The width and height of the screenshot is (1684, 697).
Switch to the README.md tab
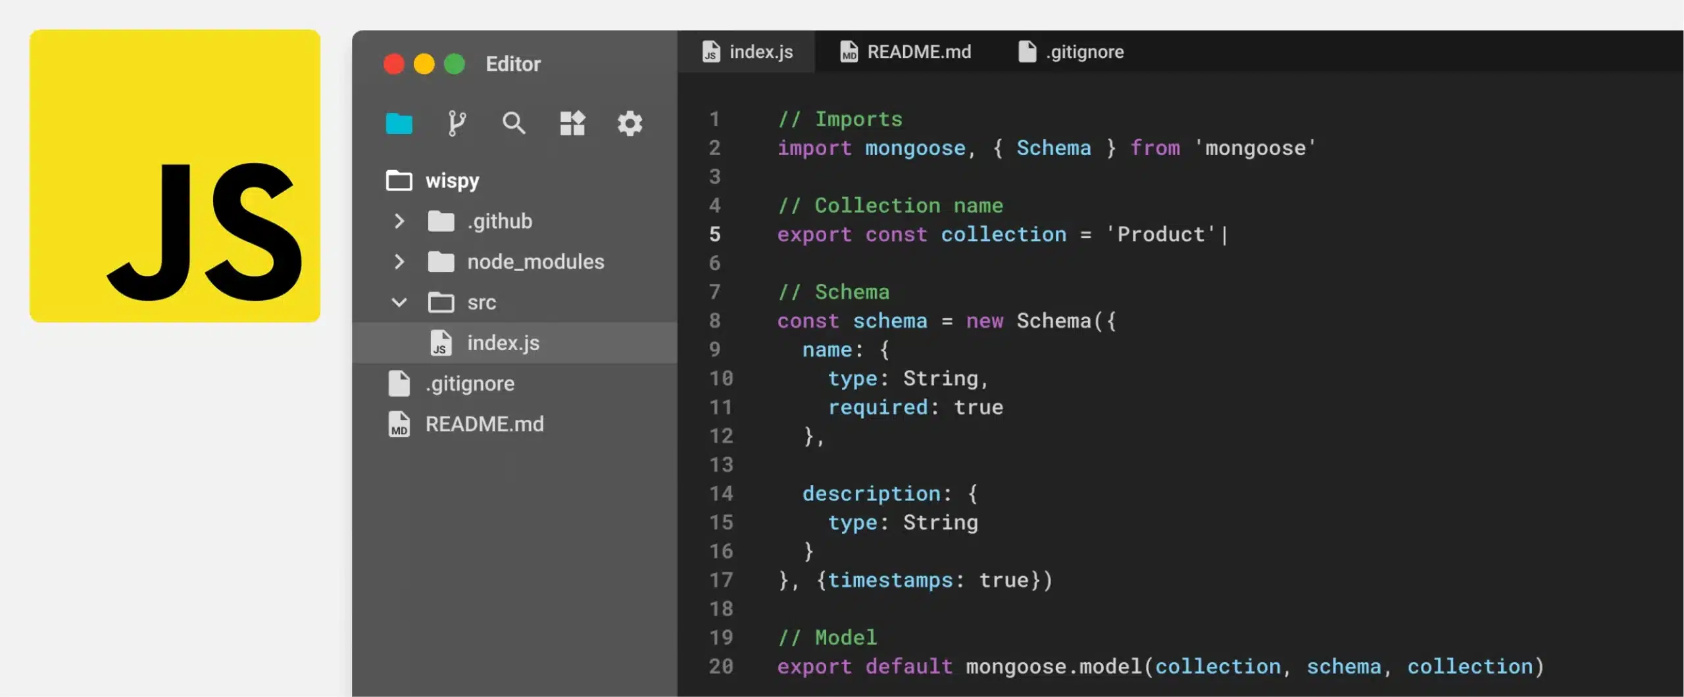[905, 51]
